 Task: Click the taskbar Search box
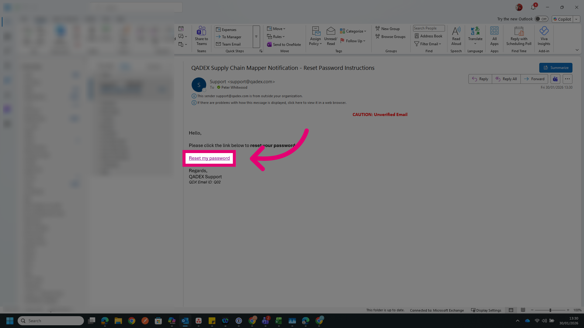click(x=51, y=321)
